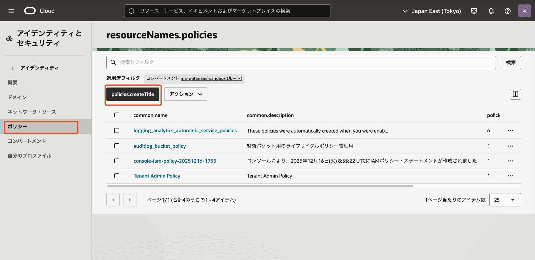
Task: Open actions menu for Tenant Admin Policy row
Action: (510, 176)
